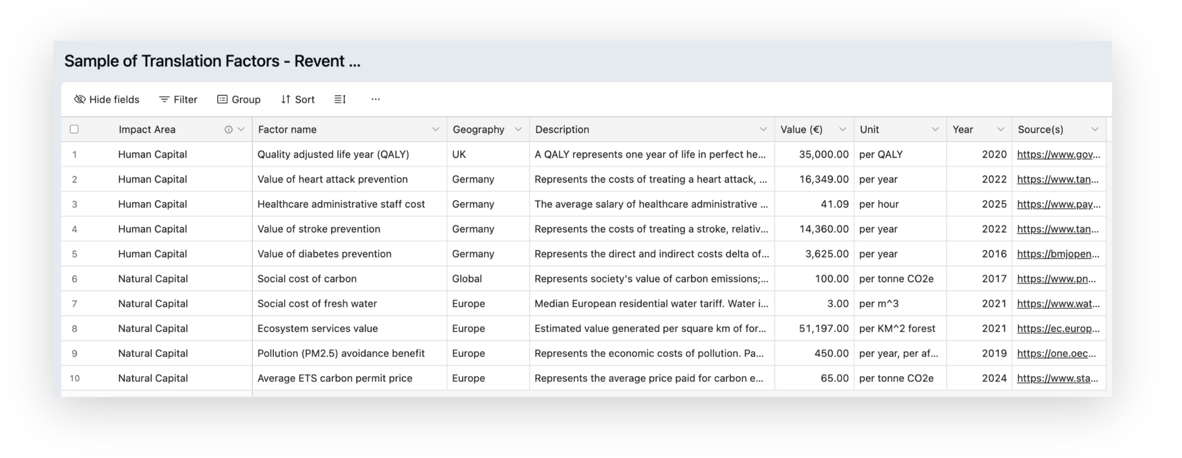Expand the Factor name column dropdown
The height and width of the screenshot is (458, 1182).
(x=435, y=130)
